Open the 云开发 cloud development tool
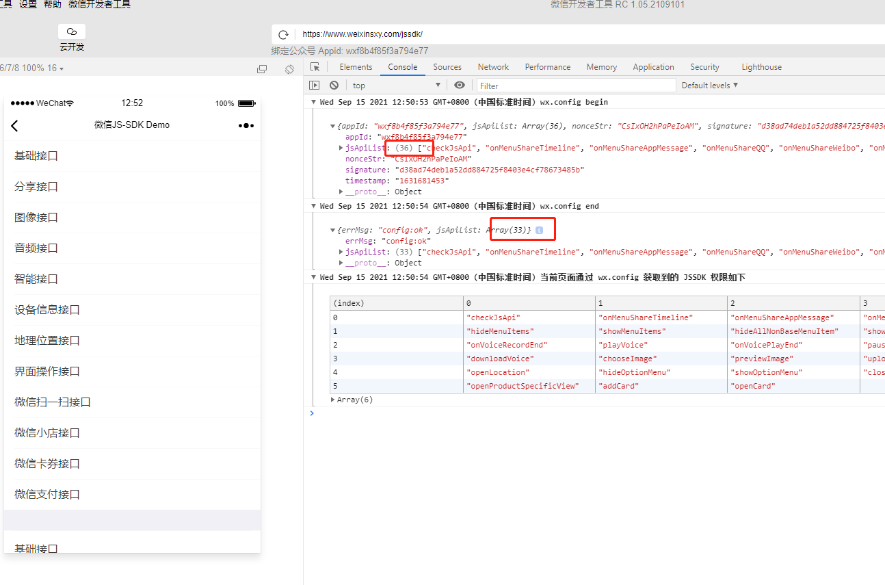 [72, 38]
